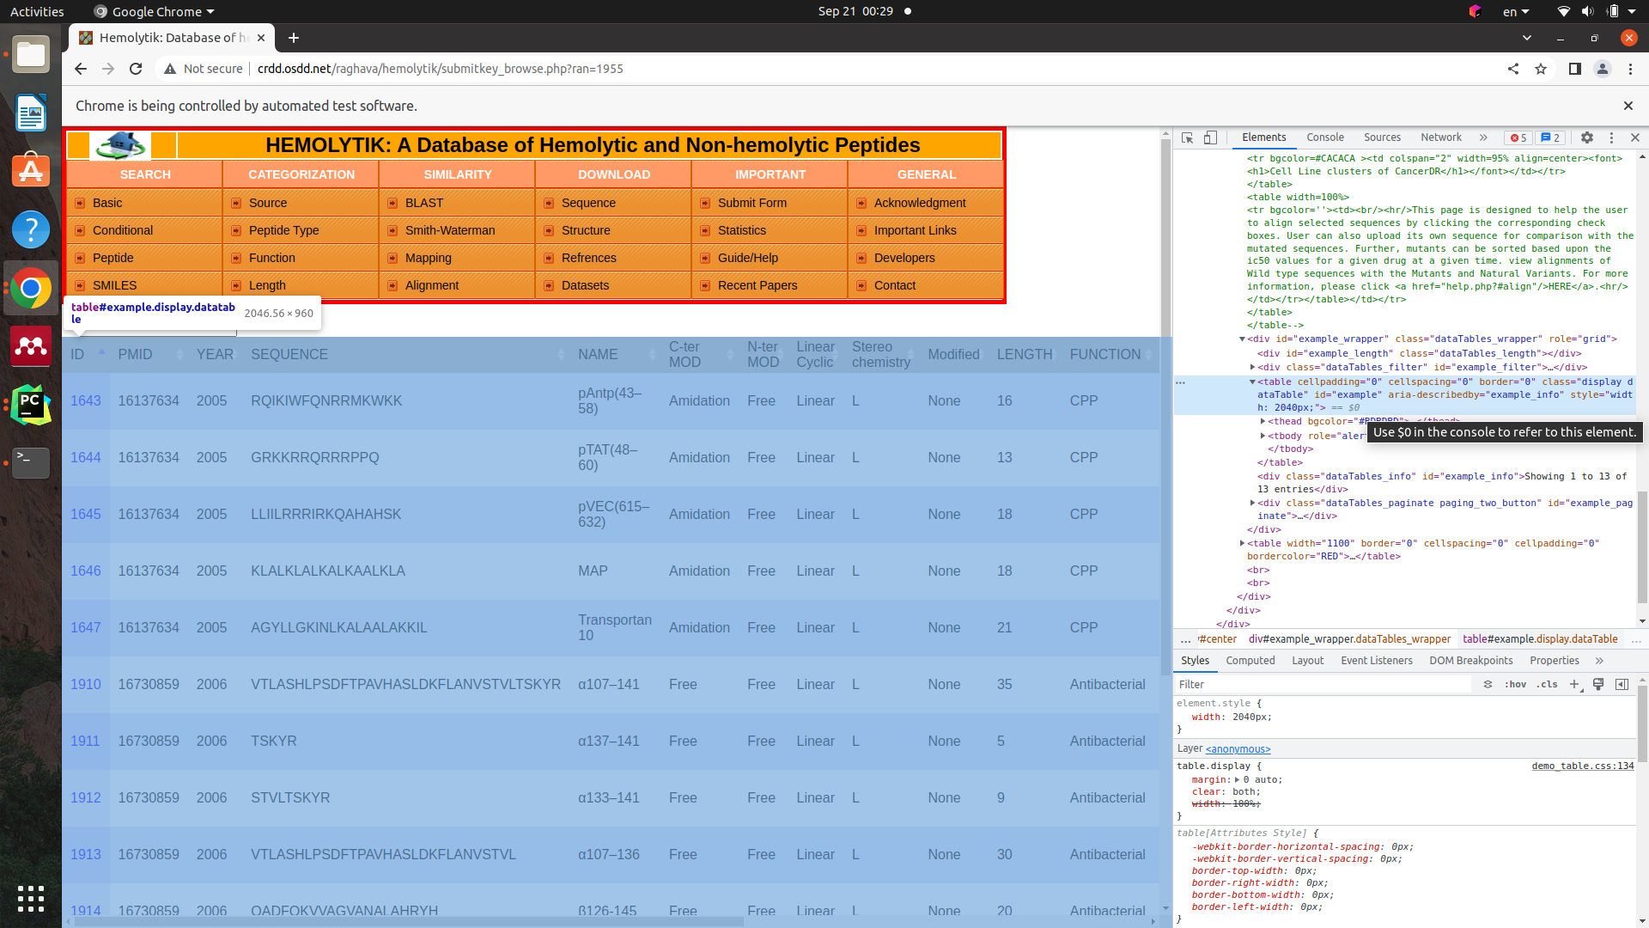
Task: Open peptide entry 1910 link
Action: pos(86,685)
